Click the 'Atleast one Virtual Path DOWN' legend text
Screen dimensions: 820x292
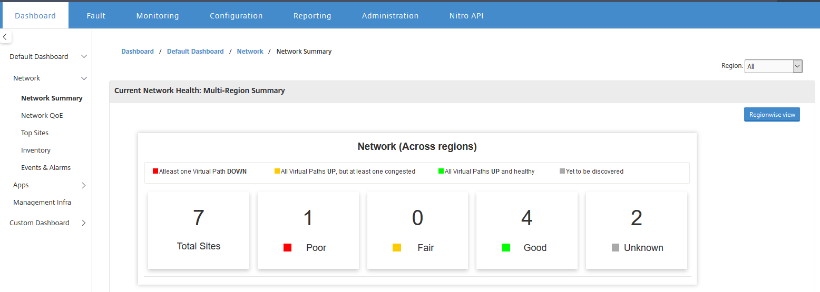[203, 172]
